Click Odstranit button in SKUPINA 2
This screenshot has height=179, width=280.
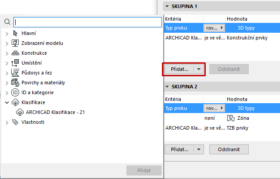[229, 149]
